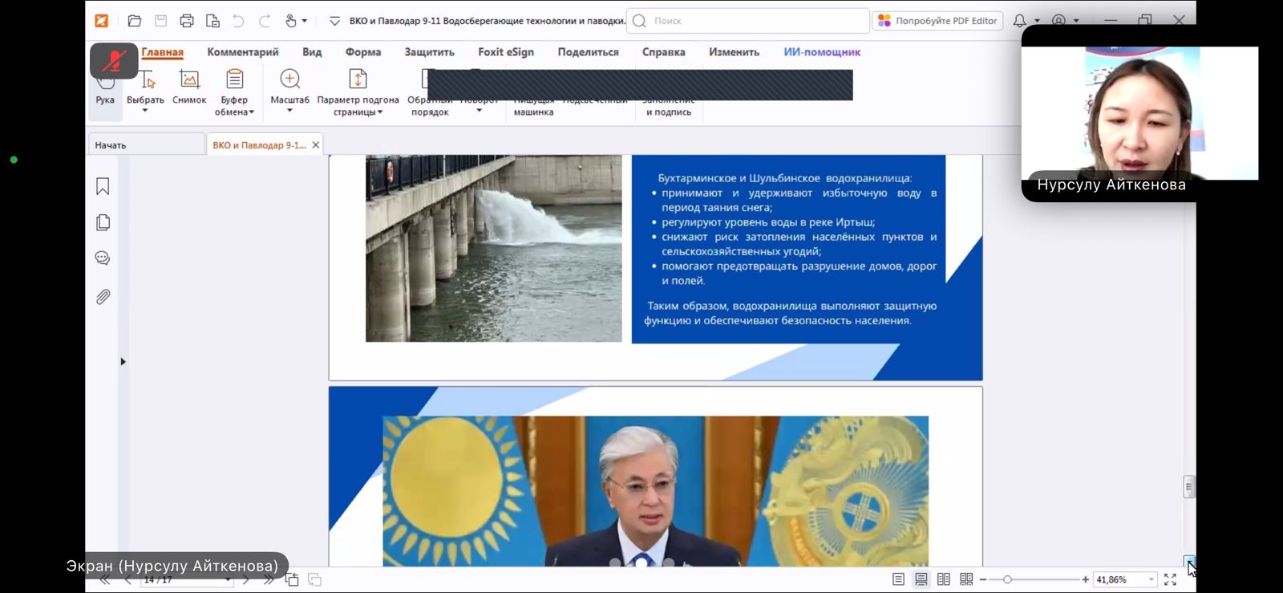The width and height of the screenshot is (1283, 593).
Task: Switch to single page view mode
Action: [x=898, y=579]
